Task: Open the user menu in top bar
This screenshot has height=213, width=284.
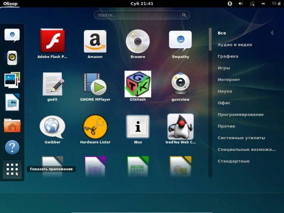Action: (277, 4)
